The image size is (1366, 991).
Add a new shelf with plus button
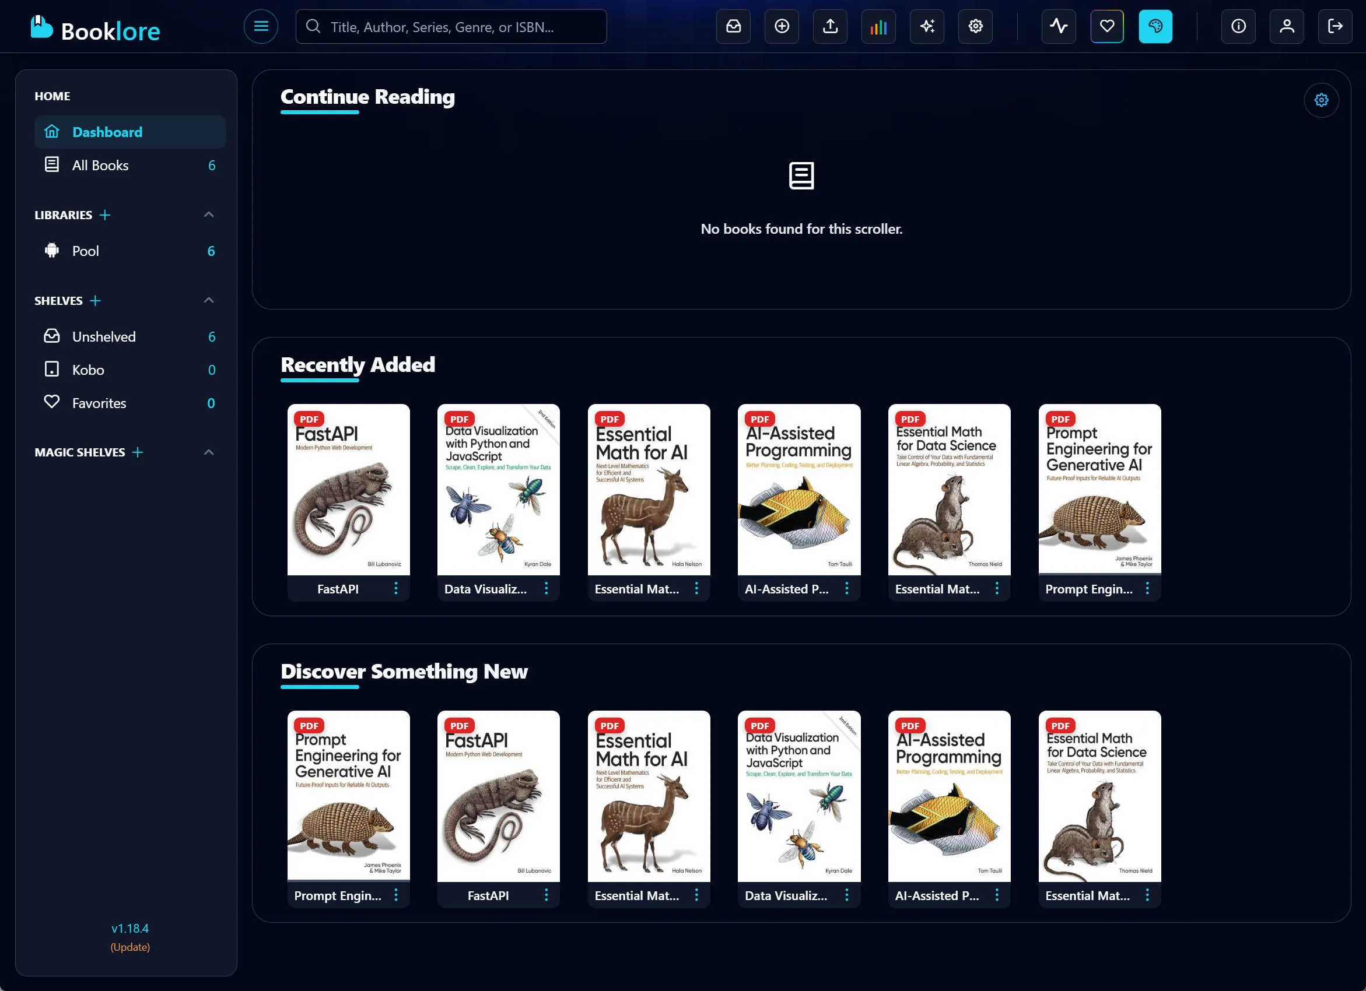click(x=95, y=300)
